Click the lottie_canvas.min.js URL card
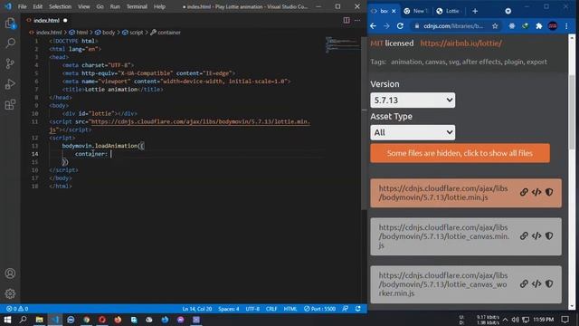Viewport: 579px width, 326px height. click(x=466, y=236)
